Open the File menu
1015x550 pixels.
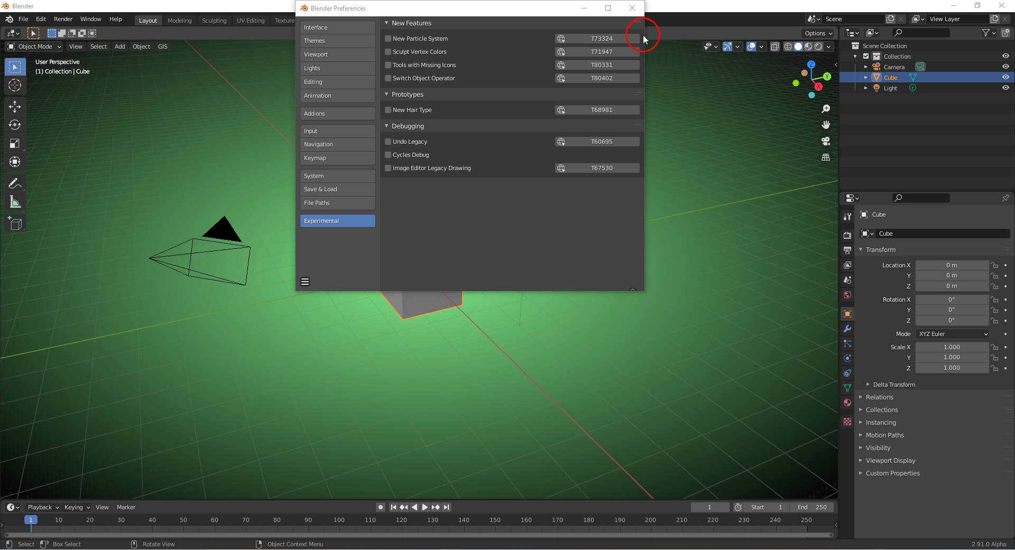tap(23, 19)
